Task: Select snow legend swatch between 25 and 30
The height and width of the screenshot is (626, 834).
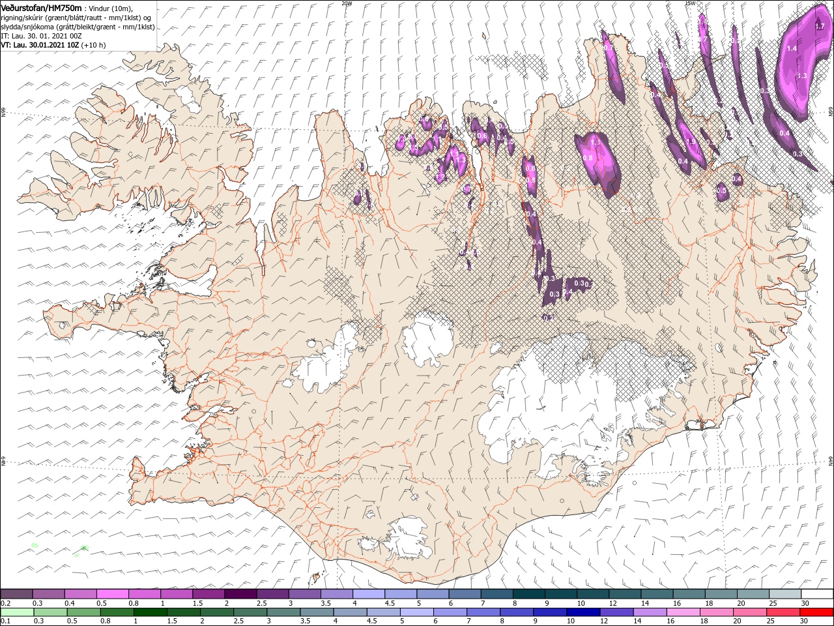Action: 785,594
